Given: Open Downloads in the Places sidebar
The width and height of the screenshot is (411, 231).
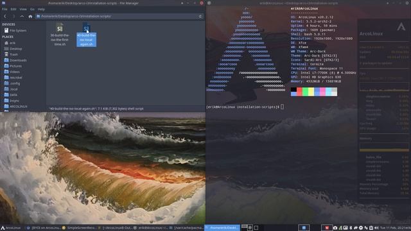Looking at the screenshot, I should click(15, 60).
